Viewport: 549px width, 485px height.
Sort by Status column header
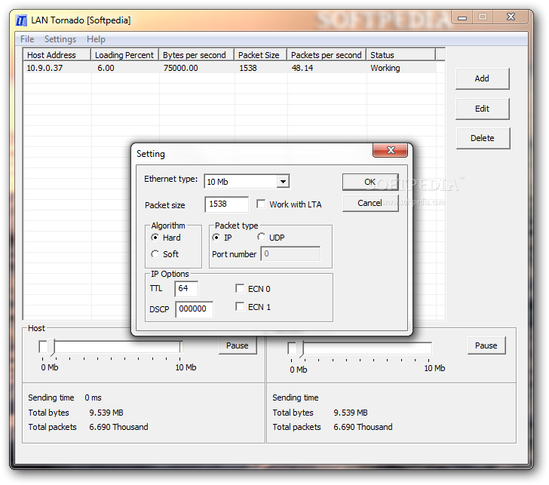(x=401, y=55)
